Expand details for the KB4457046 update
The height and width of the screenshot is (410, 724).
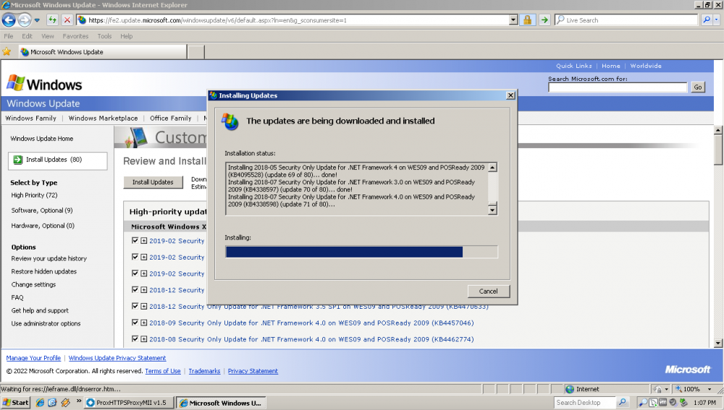point(143,323)
